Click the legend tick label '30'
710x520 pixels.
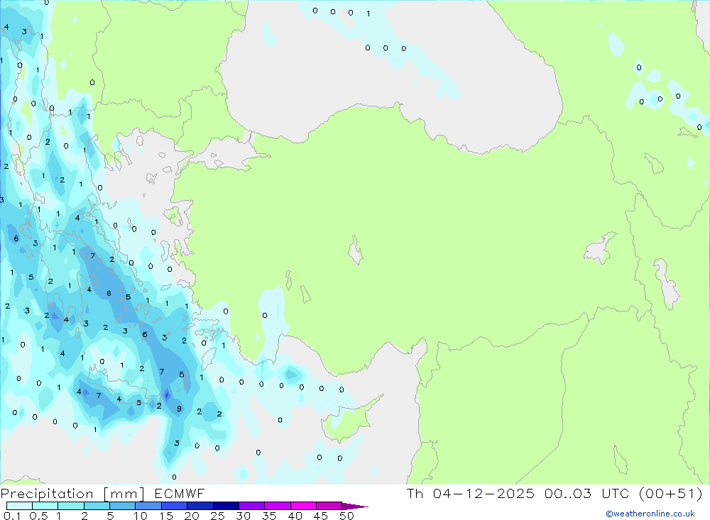click(244, 516)
